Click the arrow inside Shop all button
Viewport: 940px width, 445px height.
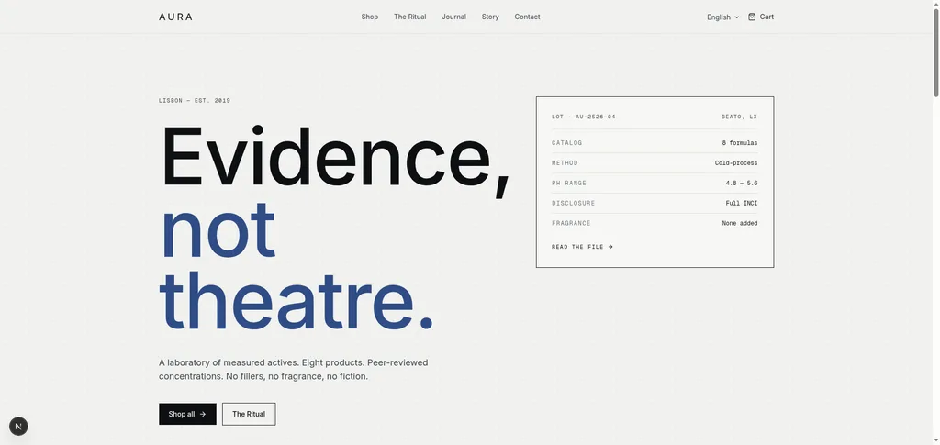203,414
